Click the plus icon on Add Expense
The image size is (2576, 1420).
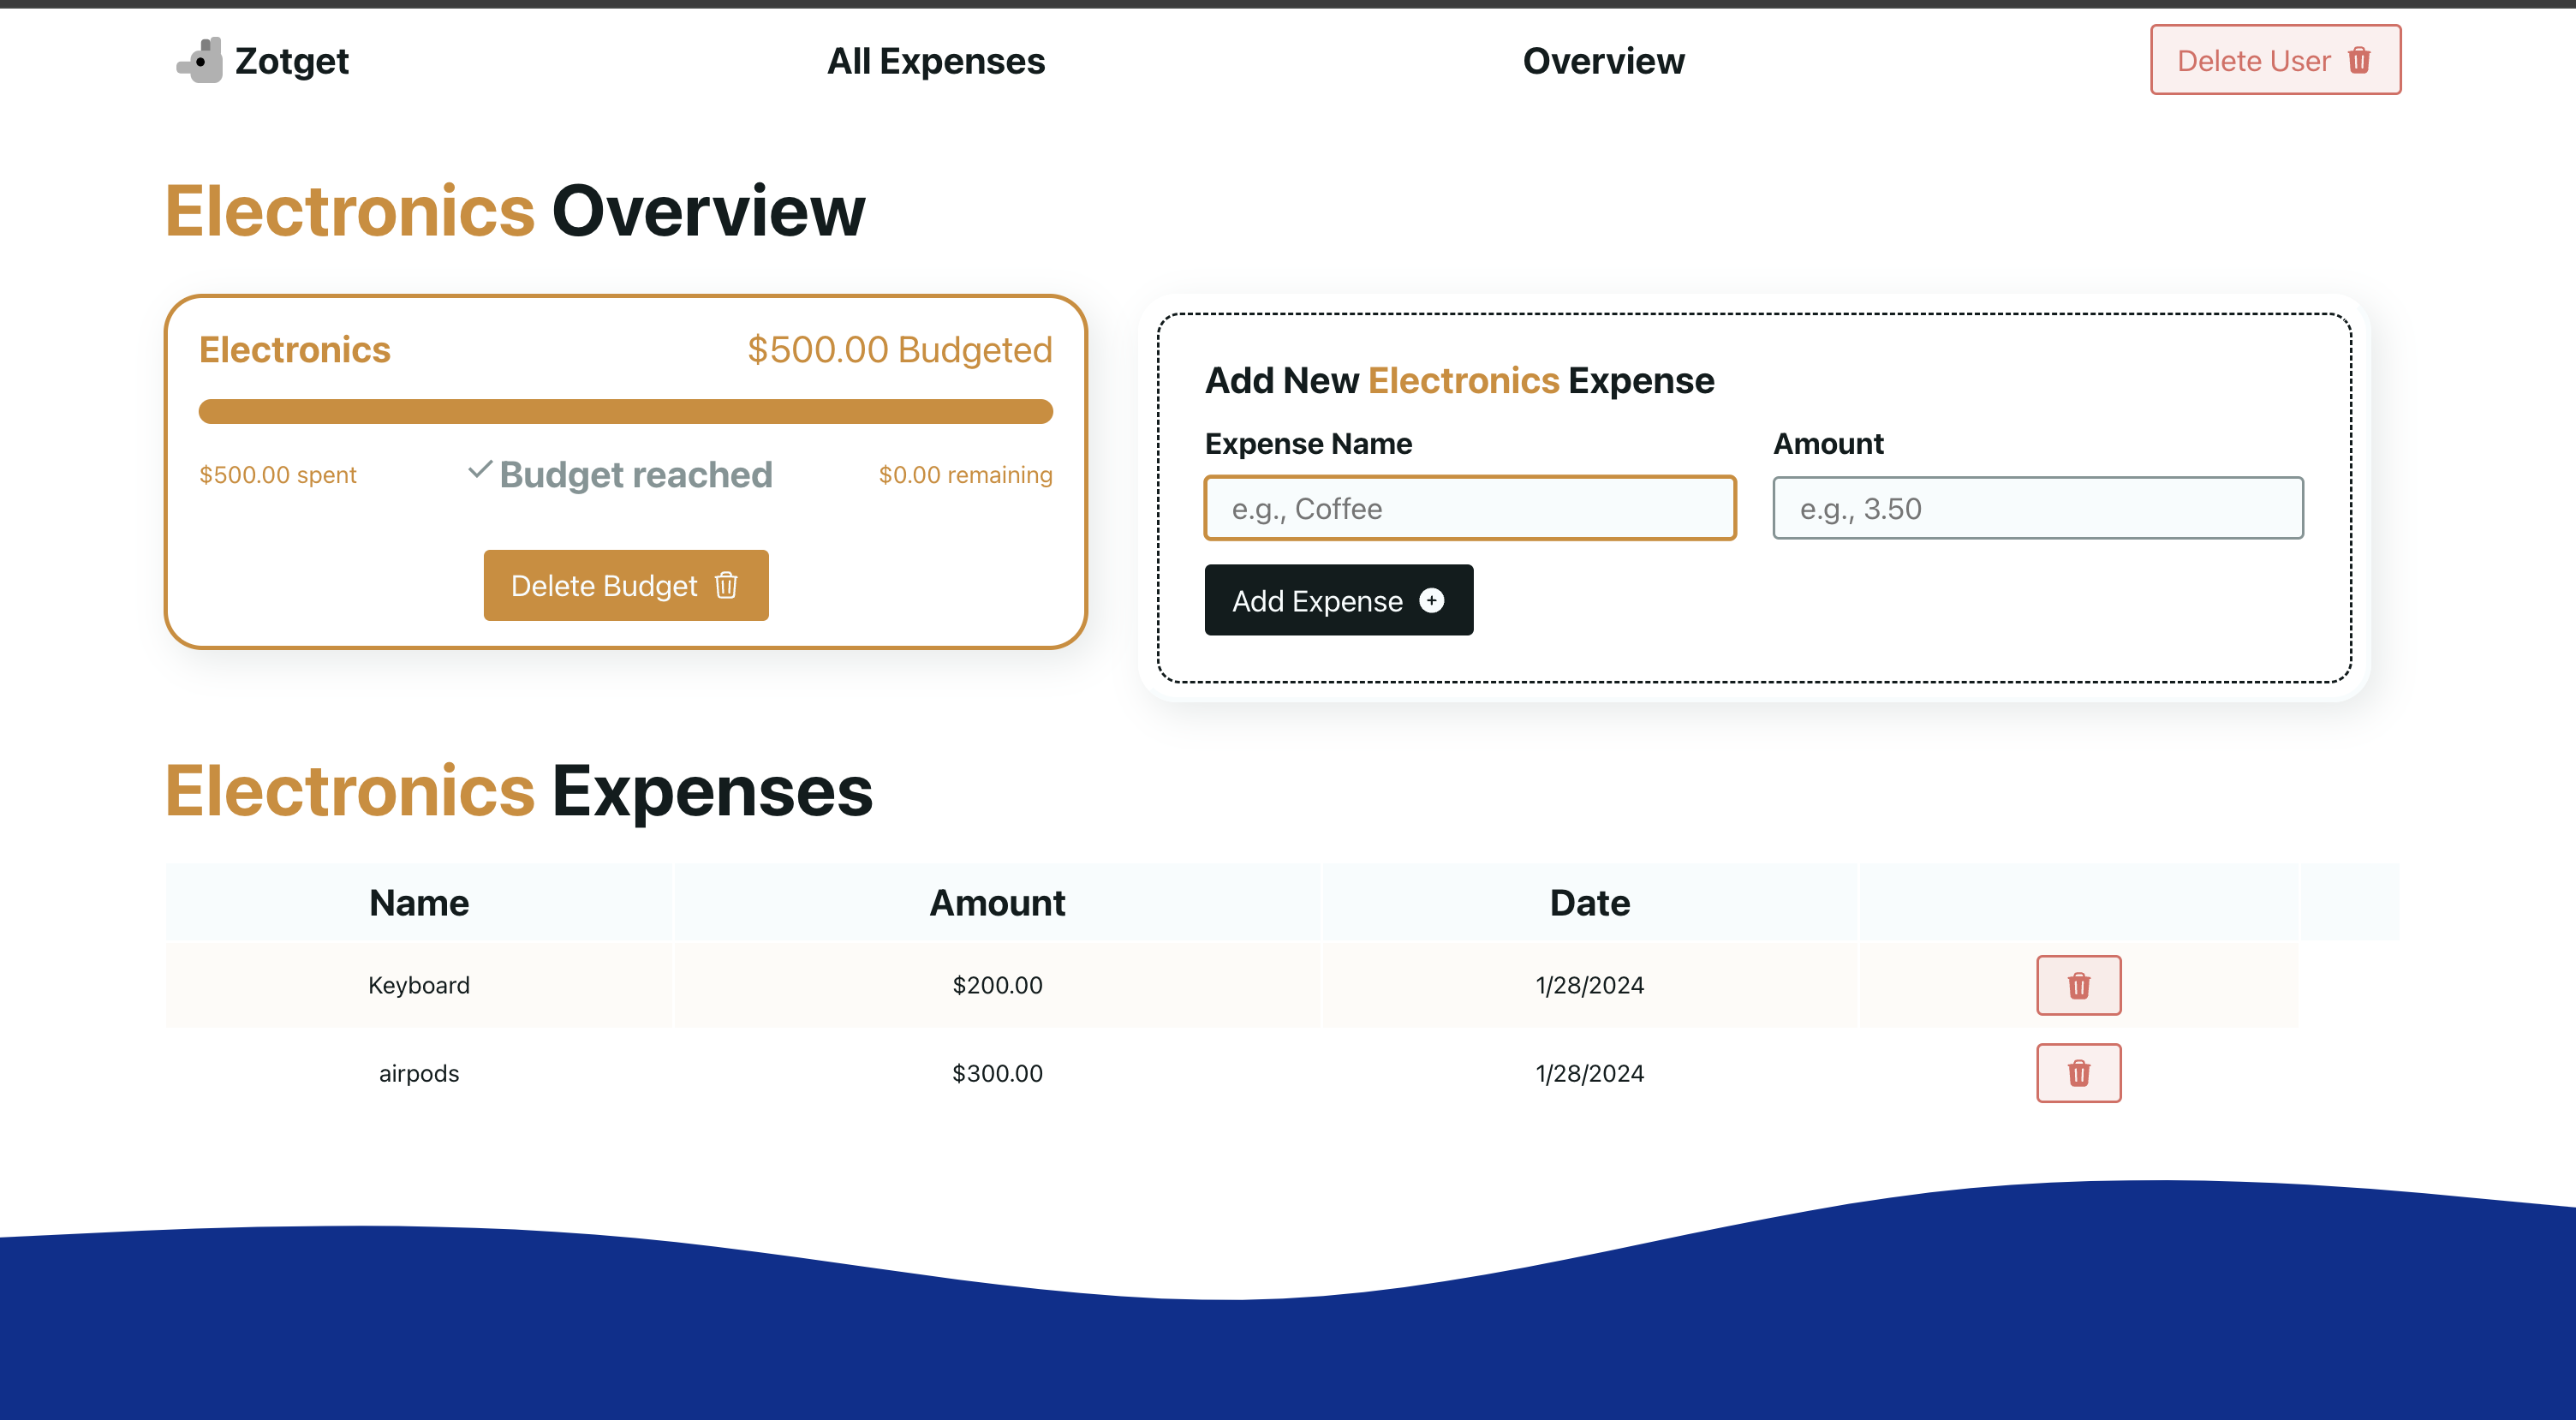1431,600
